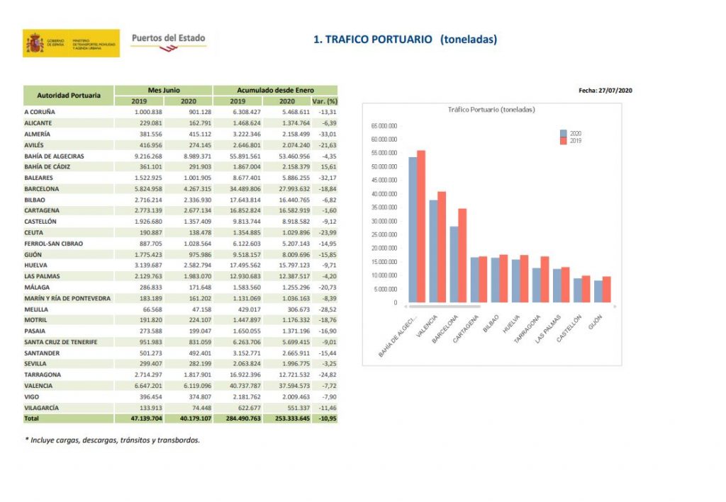Click the VALENCIA row in the table
Image resolution: width=726 pixels, height=502 pixels.
(x=40, y=386)
